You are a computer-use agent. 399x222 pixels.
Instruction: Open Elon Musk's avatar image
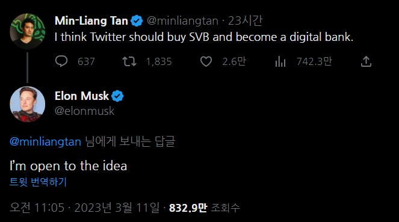28,104
